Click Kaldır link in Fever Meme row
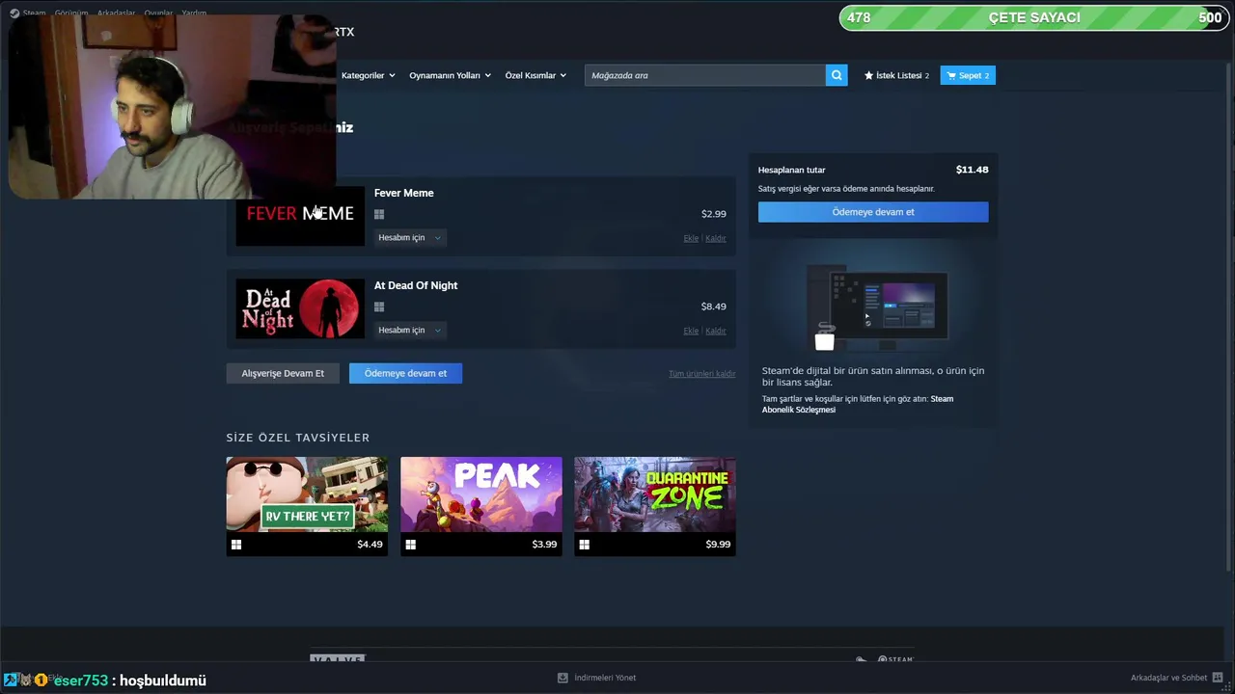 (x=716, y=238)
